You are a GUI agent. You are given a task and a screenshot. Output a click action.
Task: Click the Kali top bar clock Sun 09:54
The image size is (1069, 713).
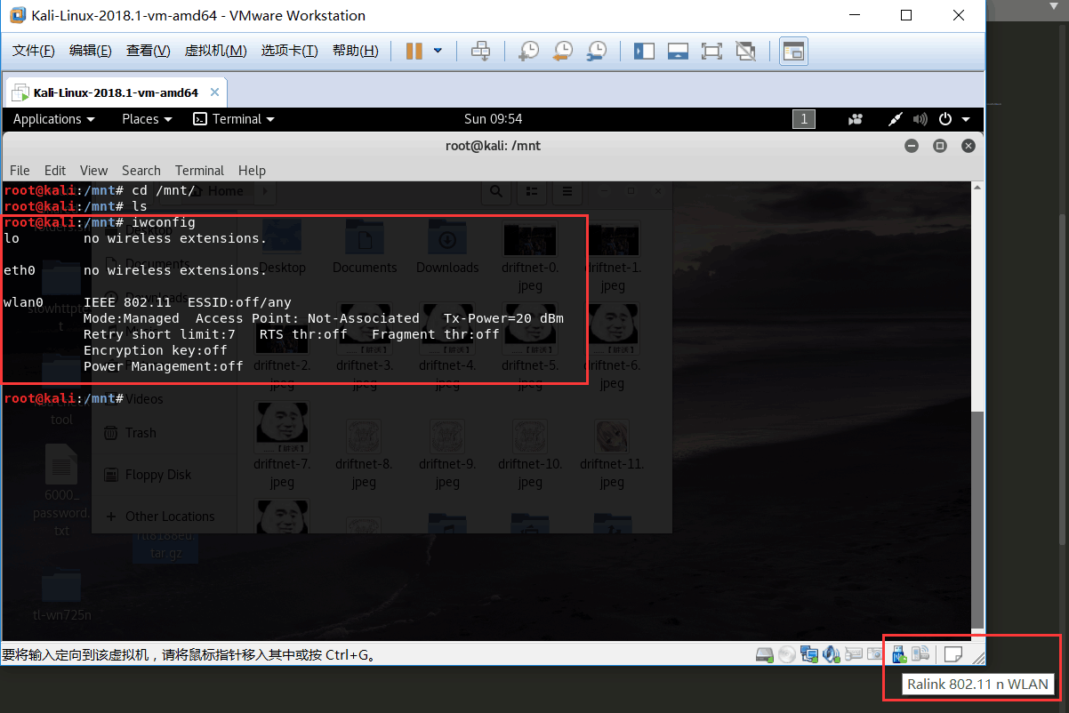[x=493, y=119]
